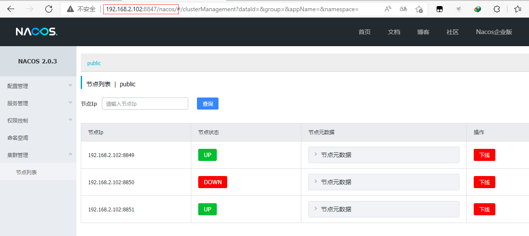Image resolution: width=529 pixels, height=236 pixels.
Task: Click the blue 查询 button
Action: tap(208, 104)
